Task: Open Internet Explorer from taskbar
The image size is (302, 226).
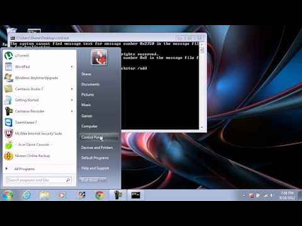Action: 26,195
